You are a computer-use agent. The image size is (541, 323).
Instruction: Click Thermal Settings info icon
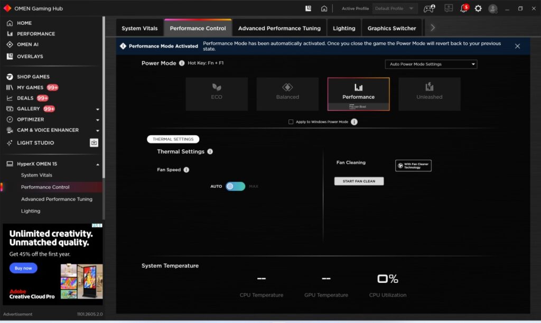pos(210,152)
